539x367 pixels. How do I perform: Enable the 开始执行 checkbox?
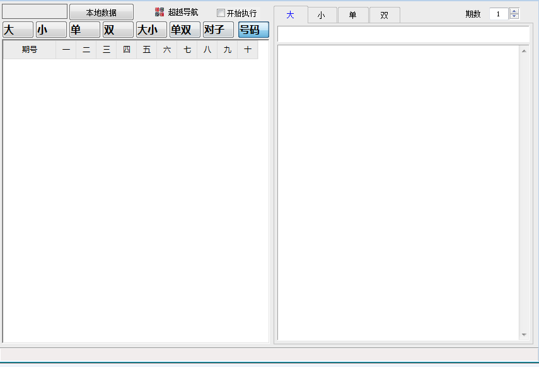click(x=221, y=13)
